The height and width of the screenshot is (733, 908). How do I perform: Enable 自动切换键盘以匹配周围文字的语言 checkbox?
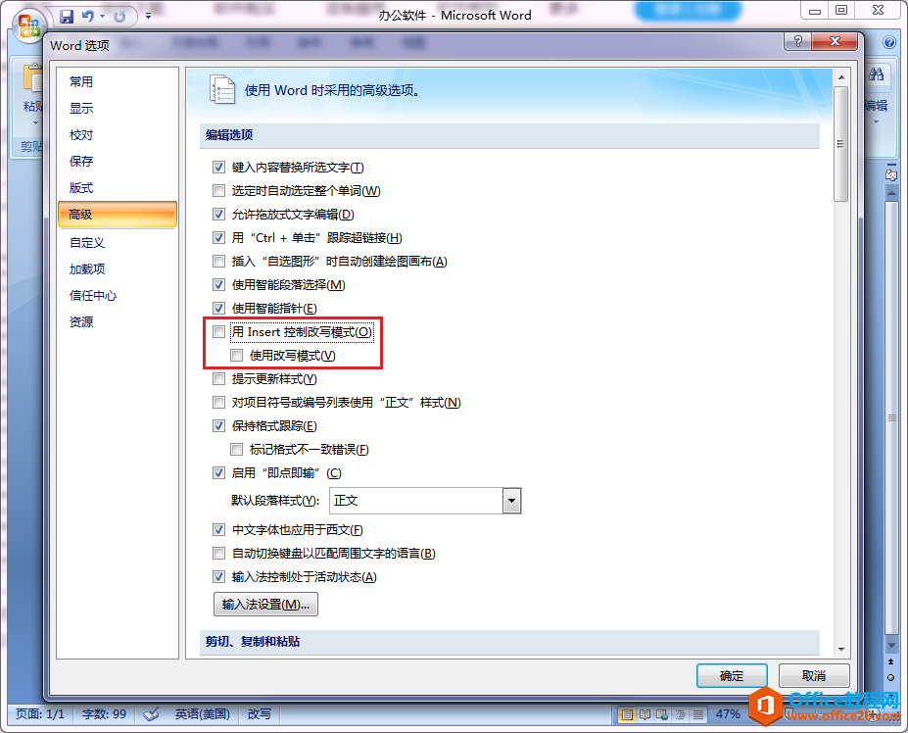pos(218,554)
